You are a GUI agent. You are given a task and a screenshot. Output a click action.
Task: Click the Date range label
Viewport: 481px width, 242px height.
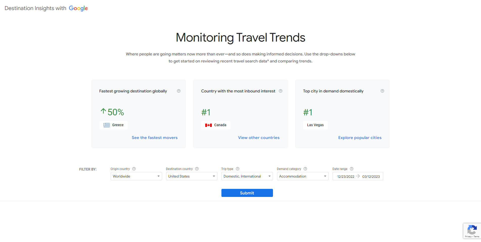point(340,169)
